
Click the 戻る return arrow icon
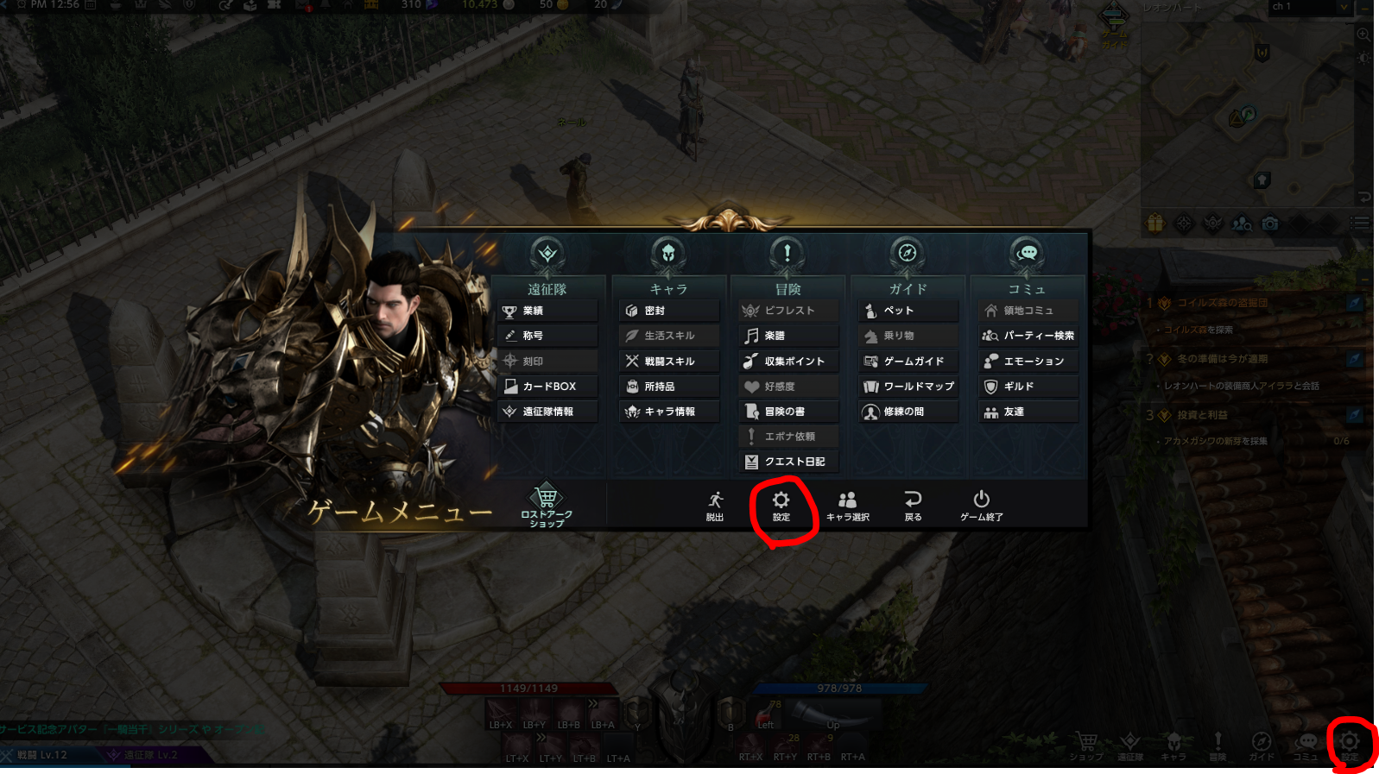pyautogui.click(x=913, y=506)
